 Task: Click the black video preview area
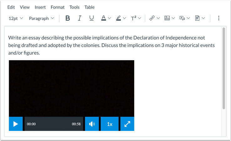(x=71, y=88)
